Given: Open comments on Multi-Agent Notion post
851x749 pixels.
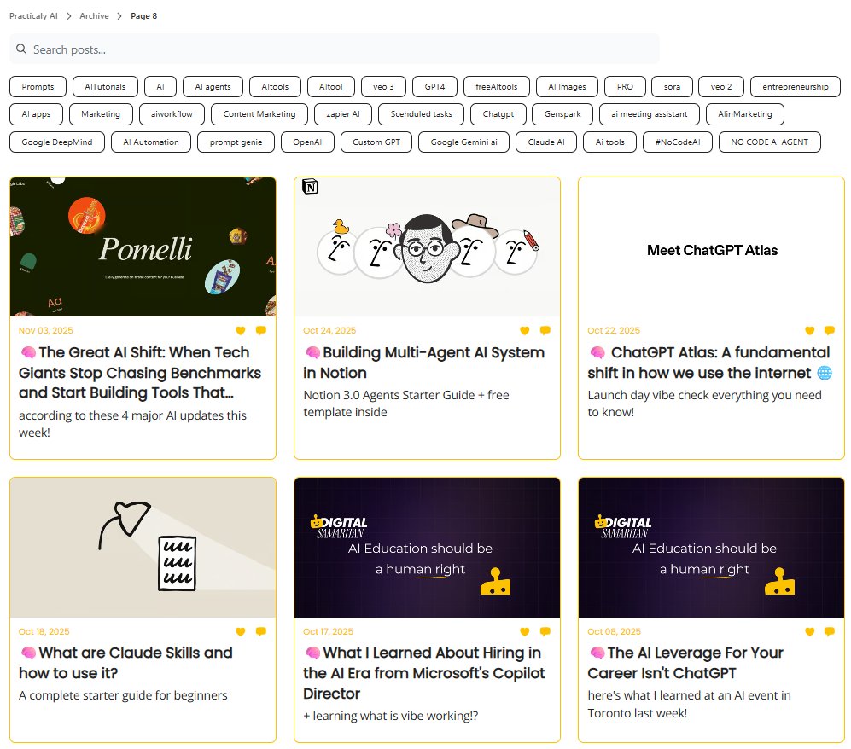Looking at the screenshot, I should 545,330.
